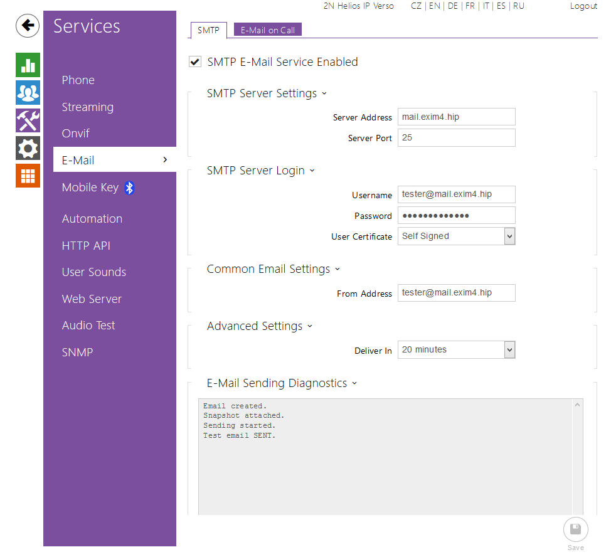This screenshot has width=611, height=557.
Task: Uncheck SMTP E-Mail Service Enabled checkbox
Action: (195, 62)
